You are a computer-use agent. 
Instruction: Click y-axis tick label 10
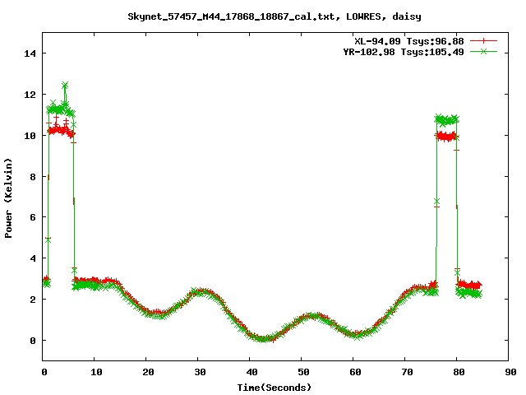(30, 135)
